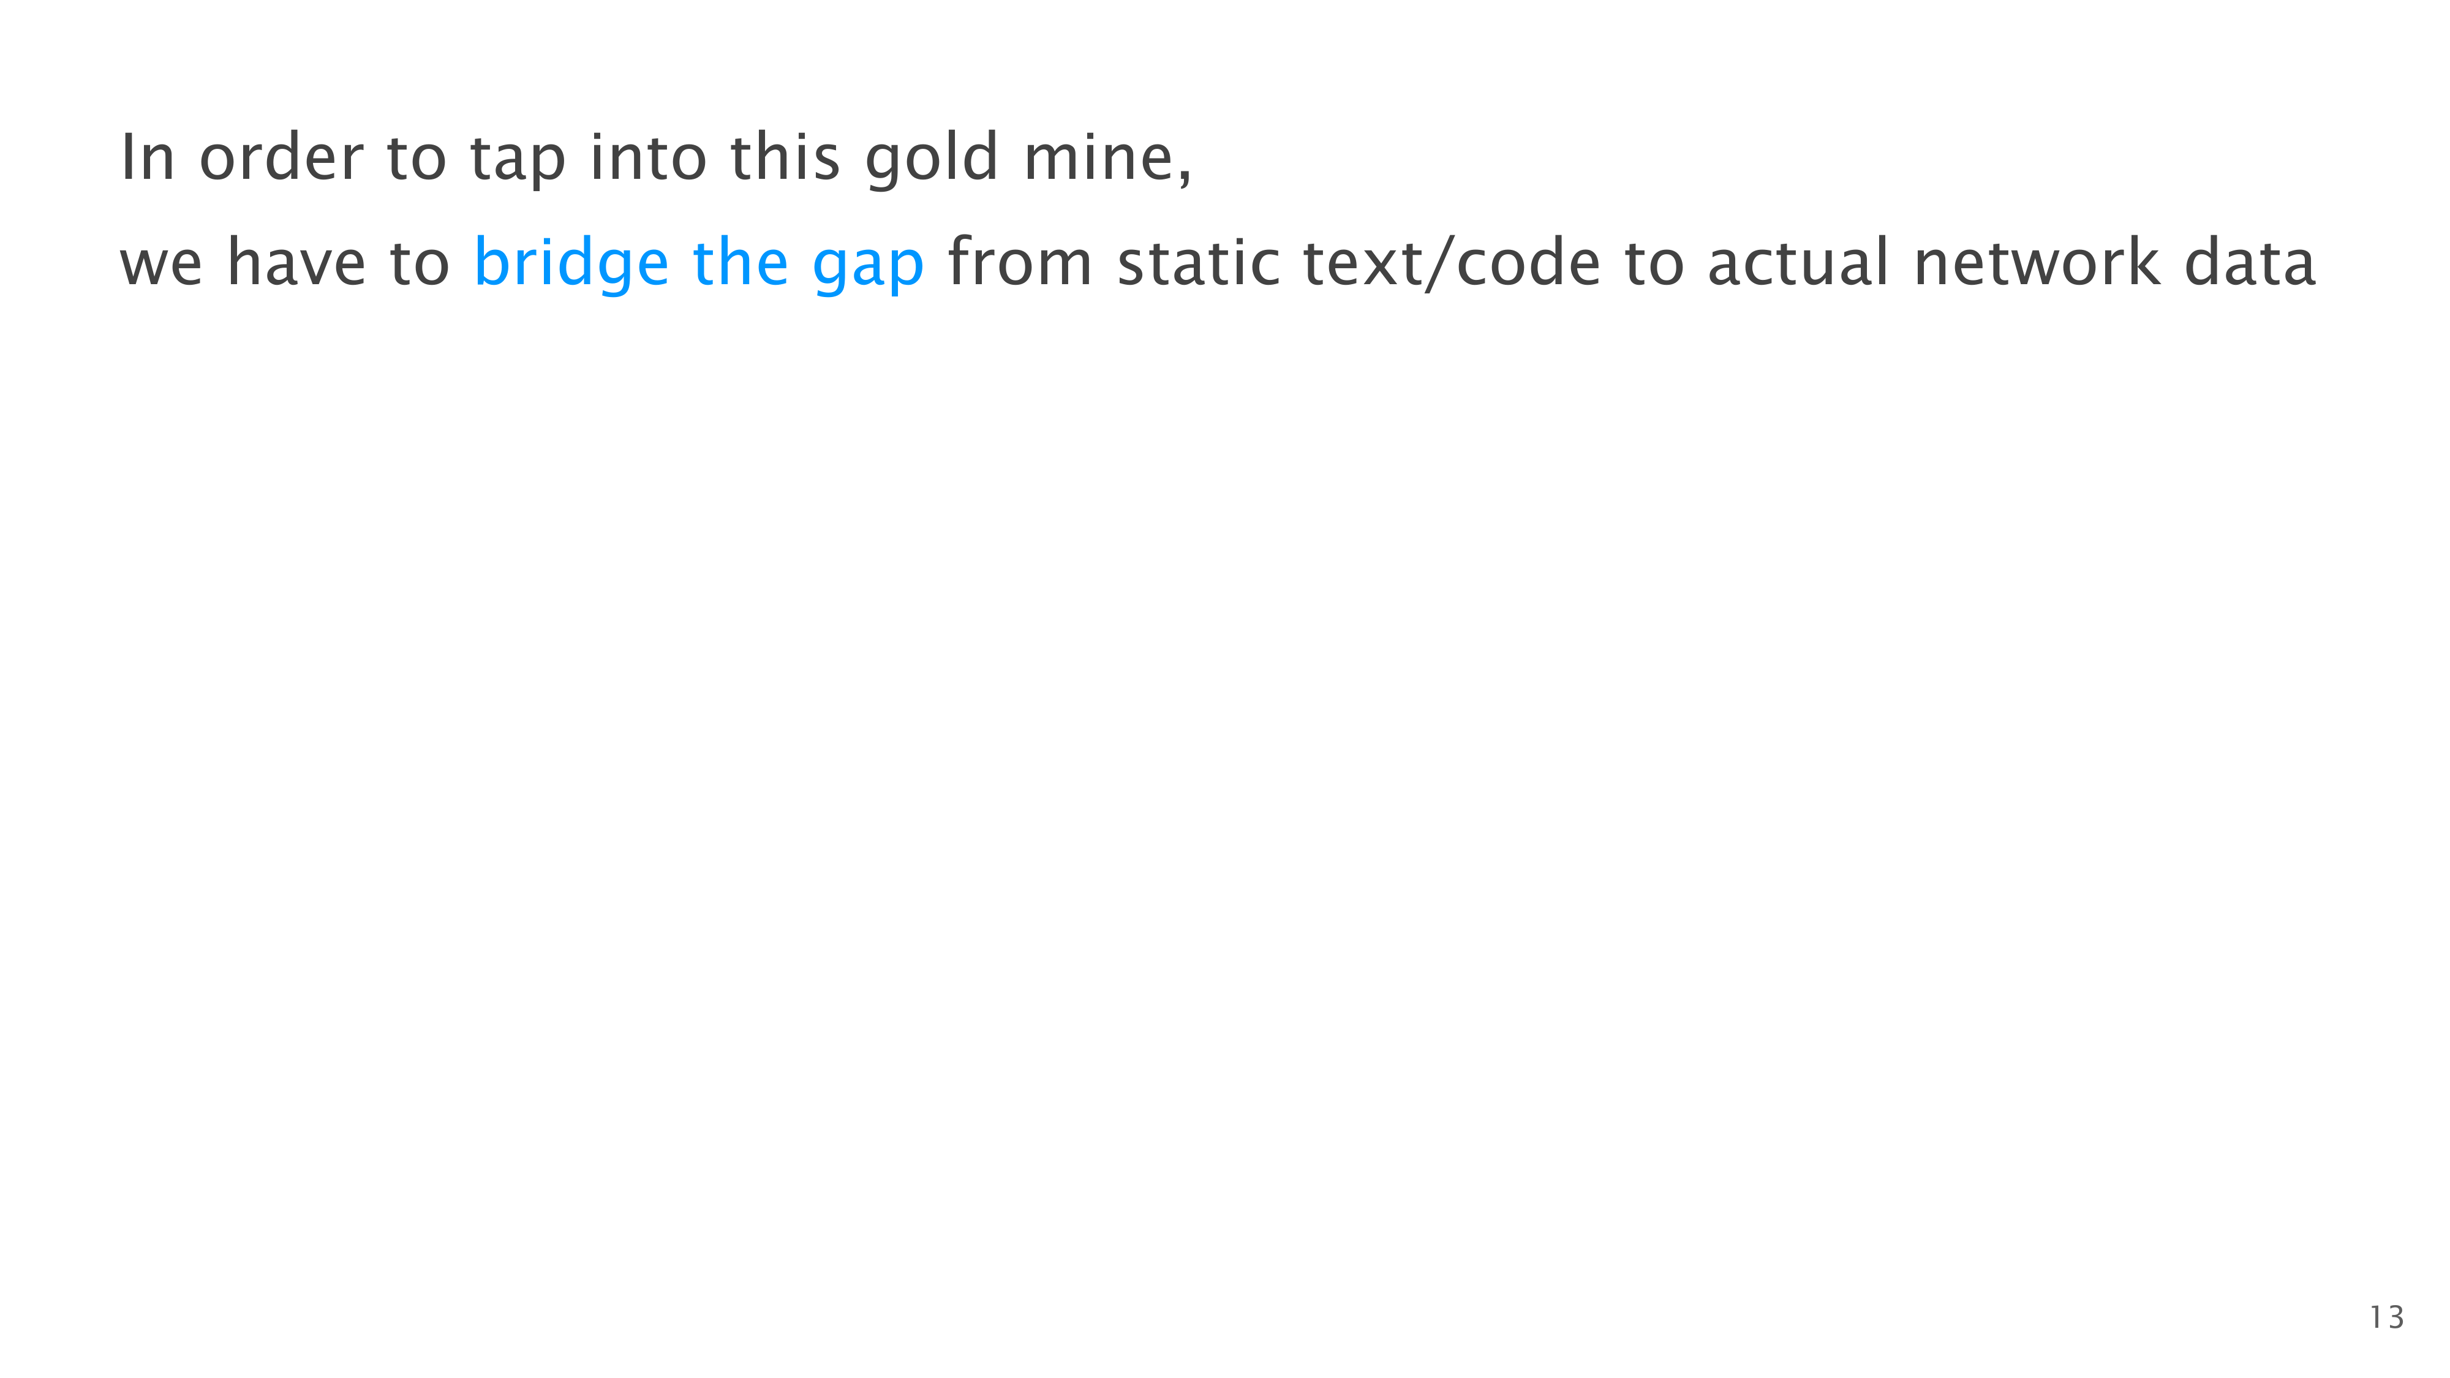The image size is (2450, 1378).
Task: Click the word "tap"
Action: tap(518, 159)
